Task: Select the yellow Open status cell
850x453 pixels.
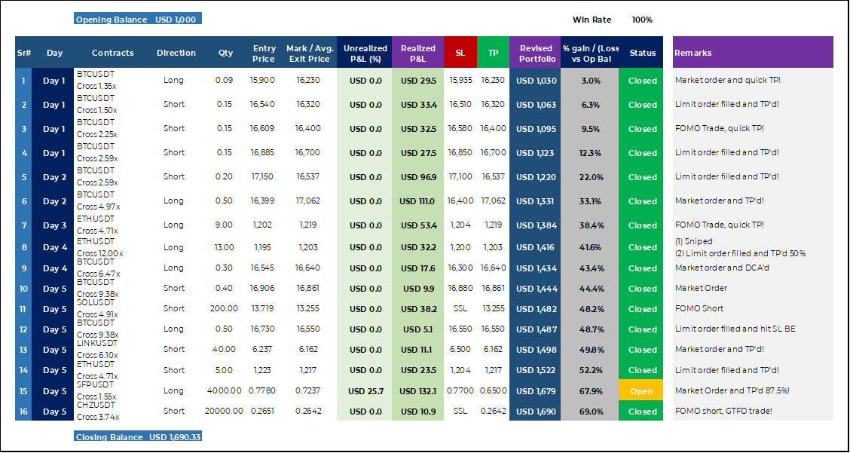Action: pyautogui.click(x=642, y=391)
